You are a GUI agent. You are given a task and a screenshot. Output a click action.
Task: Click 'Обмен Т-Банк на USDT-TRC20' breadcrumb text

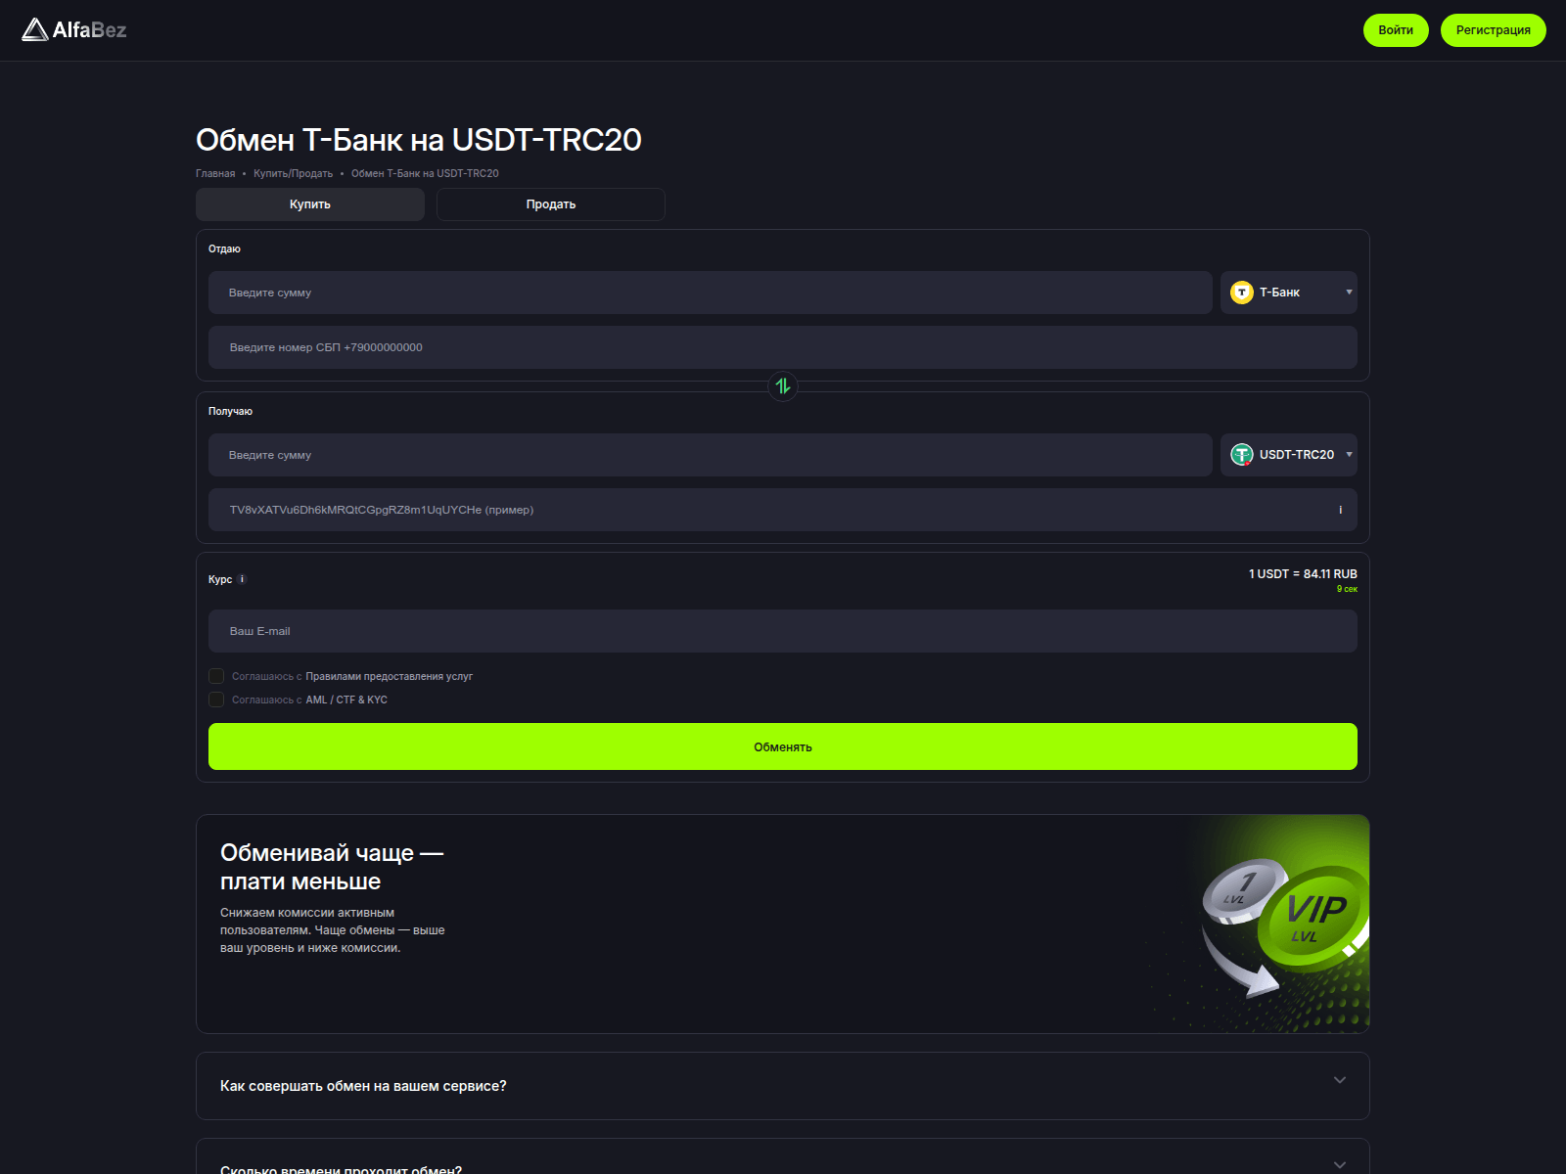point(425,173)
